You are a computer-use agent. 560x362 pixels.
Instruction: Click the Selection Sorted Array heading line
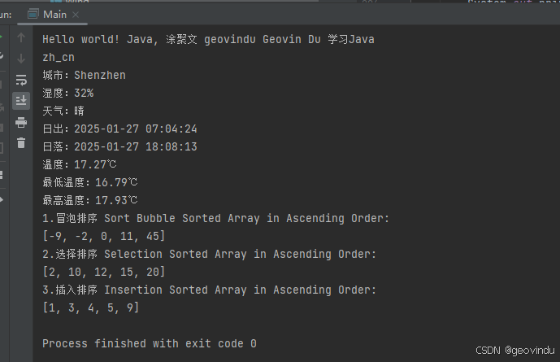209,254
